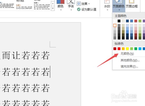Pick the medium blue theme color swatch
Screen dimensions: 145x106
coord(132,21)
